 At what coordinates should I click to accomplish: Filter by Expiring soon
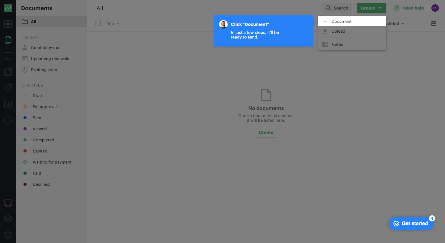(52, 70)
